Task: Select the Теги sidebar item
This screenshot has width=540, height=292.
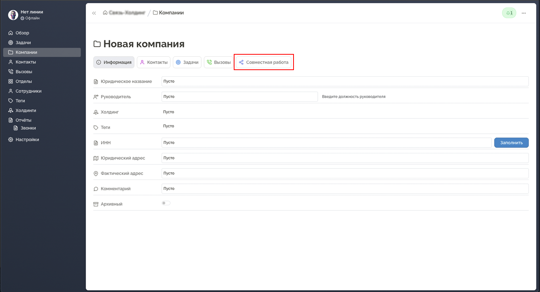Action: click(19, 101)
